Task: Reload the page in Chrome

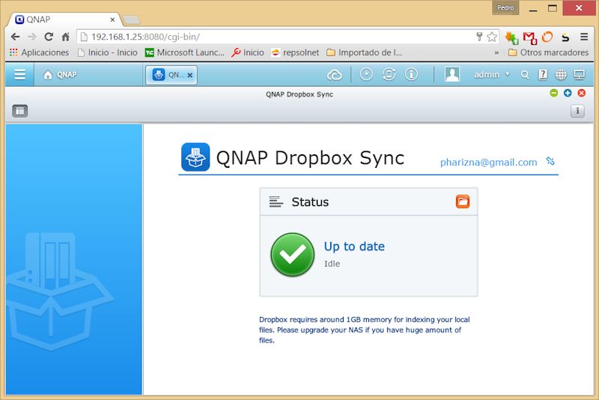Action: (x=49, y=37)
